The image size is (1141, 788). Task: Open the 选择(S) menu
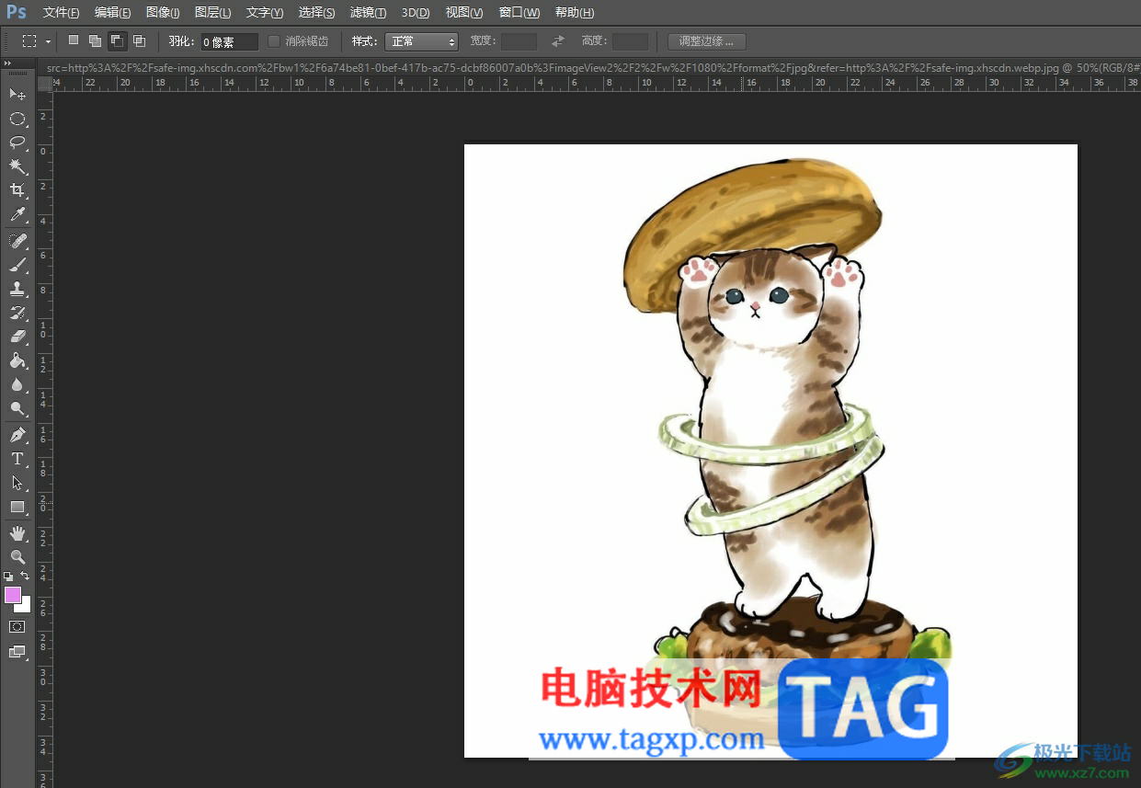316,13
